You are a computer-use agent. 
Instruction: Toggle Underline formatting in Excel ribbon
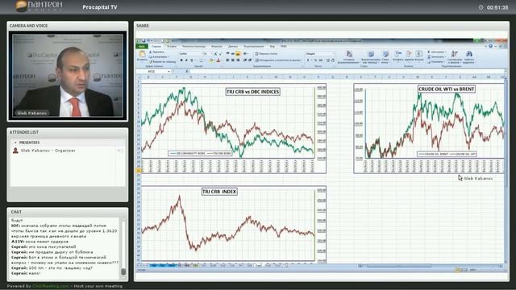point(192,60)
